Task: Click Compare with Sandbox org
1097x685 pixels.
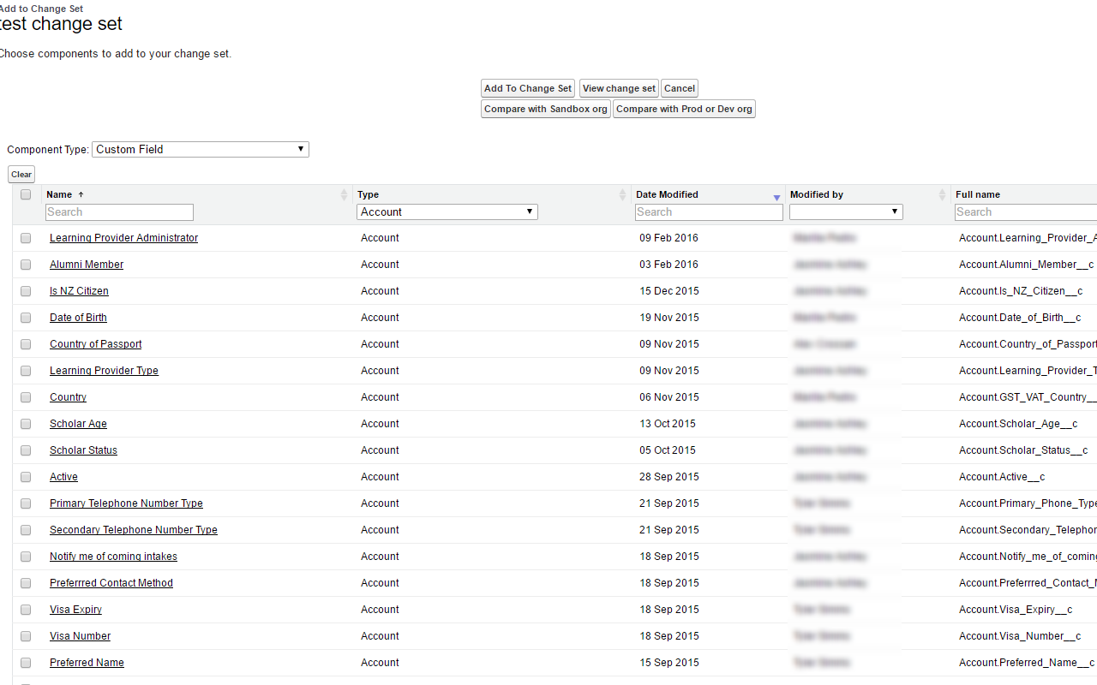Action: pyautogui.click(x=546, y=109)
